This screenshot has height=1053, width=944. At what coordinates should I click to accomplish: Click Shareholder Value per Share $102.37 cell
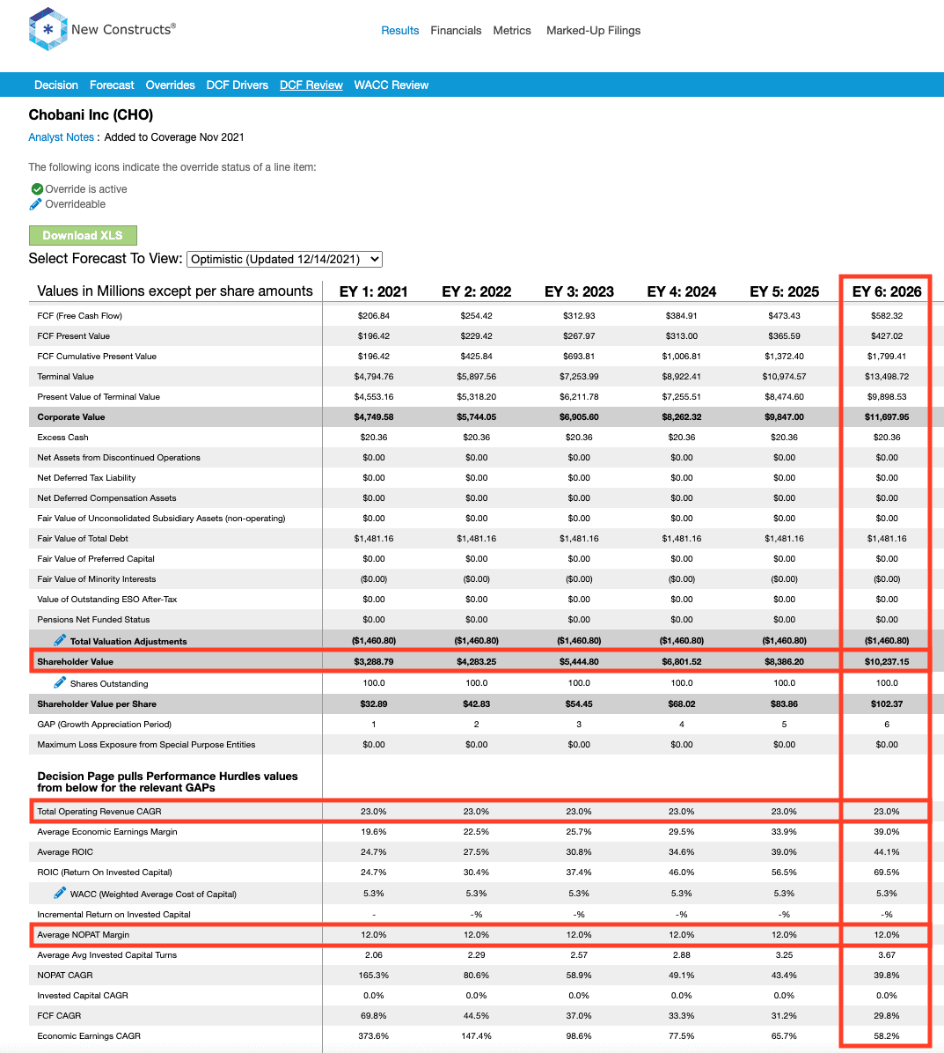pos(887,703)
